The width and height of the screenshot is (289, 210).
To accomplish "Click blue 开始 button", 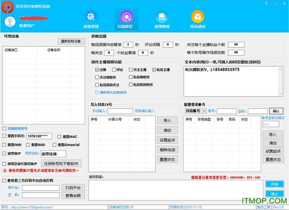I will pos(275,184).
